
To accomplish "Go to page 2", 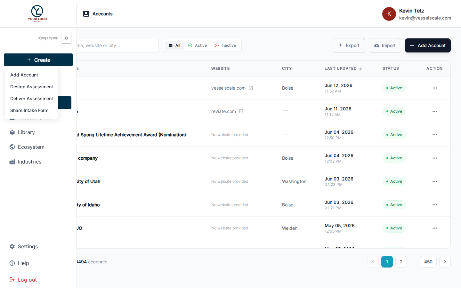I will point(401,262).
